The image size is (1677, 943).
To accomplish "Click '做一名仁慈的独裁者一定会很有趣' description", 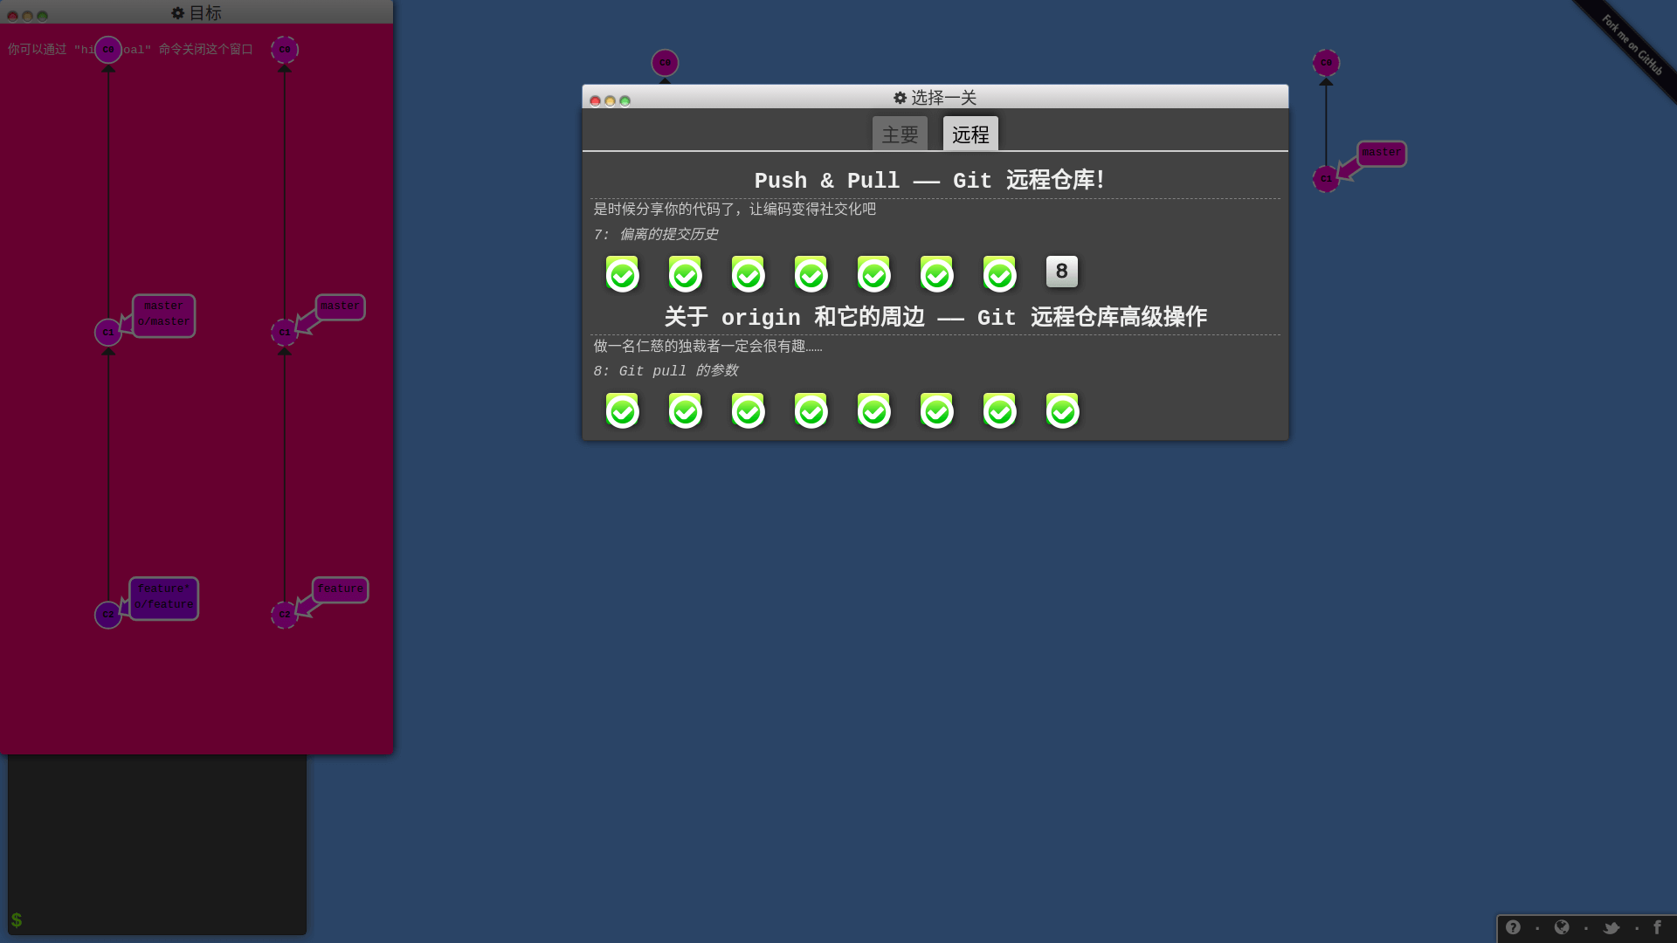I will pyautogui.click(x=707, y=346).
